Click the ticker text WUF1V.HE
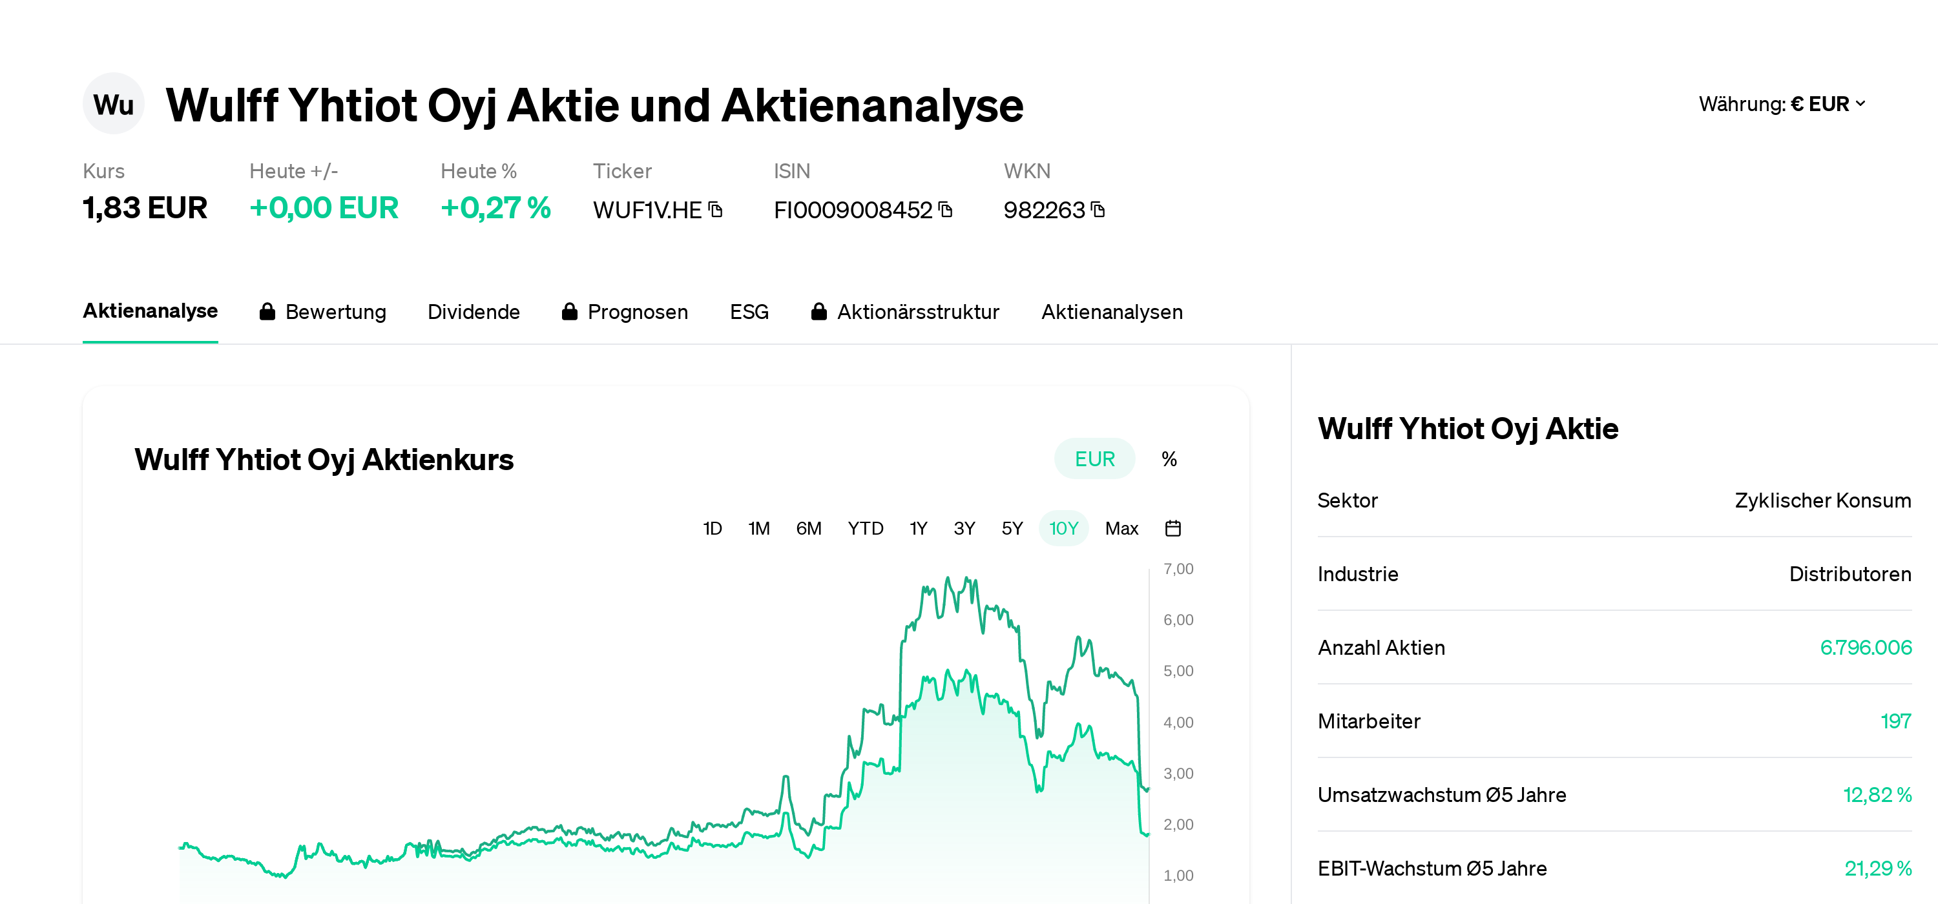1938x904 pixels. pyautogui.click(x=648, y=210)
